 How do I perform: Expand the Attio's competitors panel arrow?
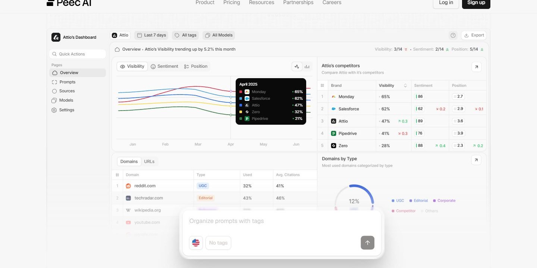tap(476, 67)
